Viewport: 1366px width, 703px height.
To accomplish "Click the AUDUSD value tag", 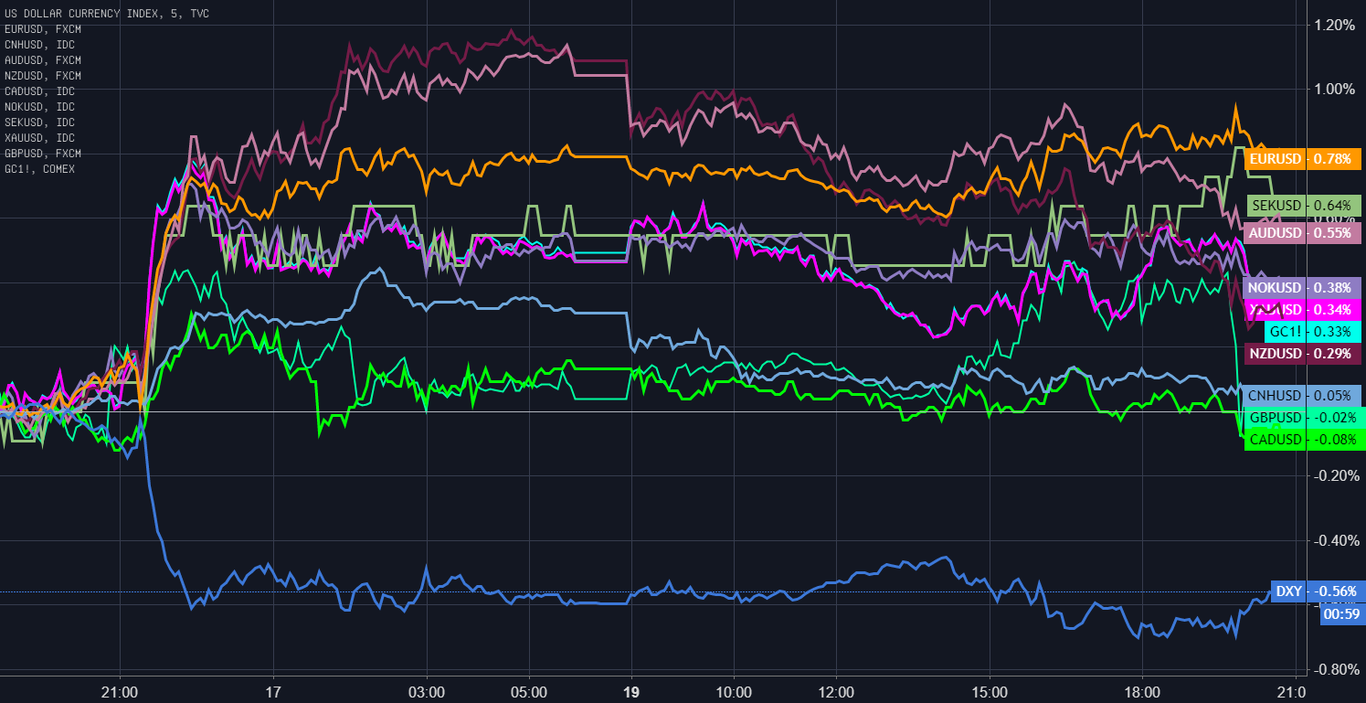I will point(1304,233).
